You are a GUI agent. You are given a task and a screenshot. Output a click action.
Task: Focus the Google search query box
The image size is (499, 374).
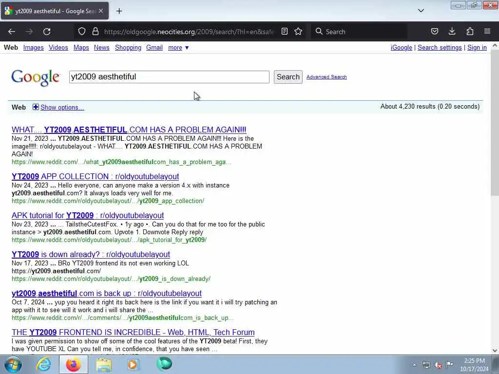coord(169,77)
